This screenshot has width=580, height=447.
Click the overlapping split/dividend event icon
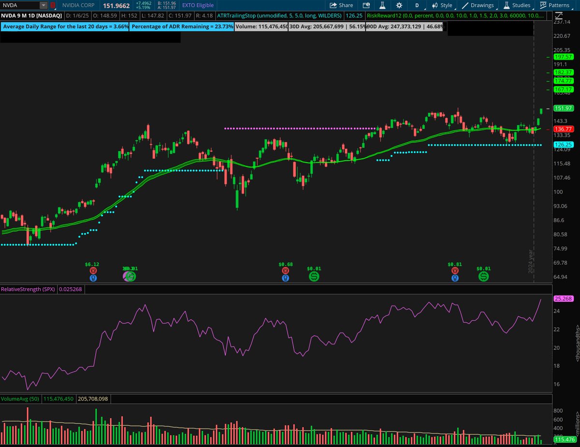tap(130, 277)
